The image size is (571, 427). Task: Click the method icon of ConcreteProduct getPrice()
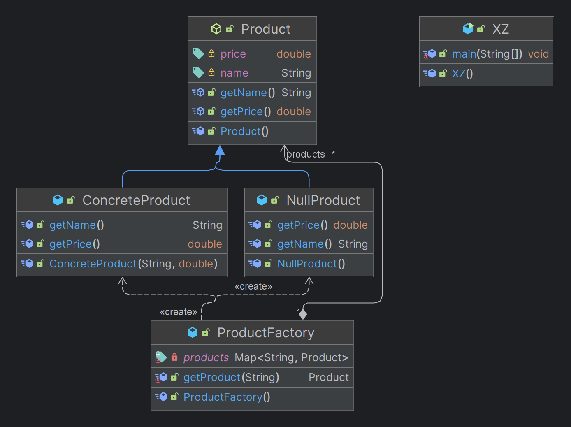click(27, 244)
